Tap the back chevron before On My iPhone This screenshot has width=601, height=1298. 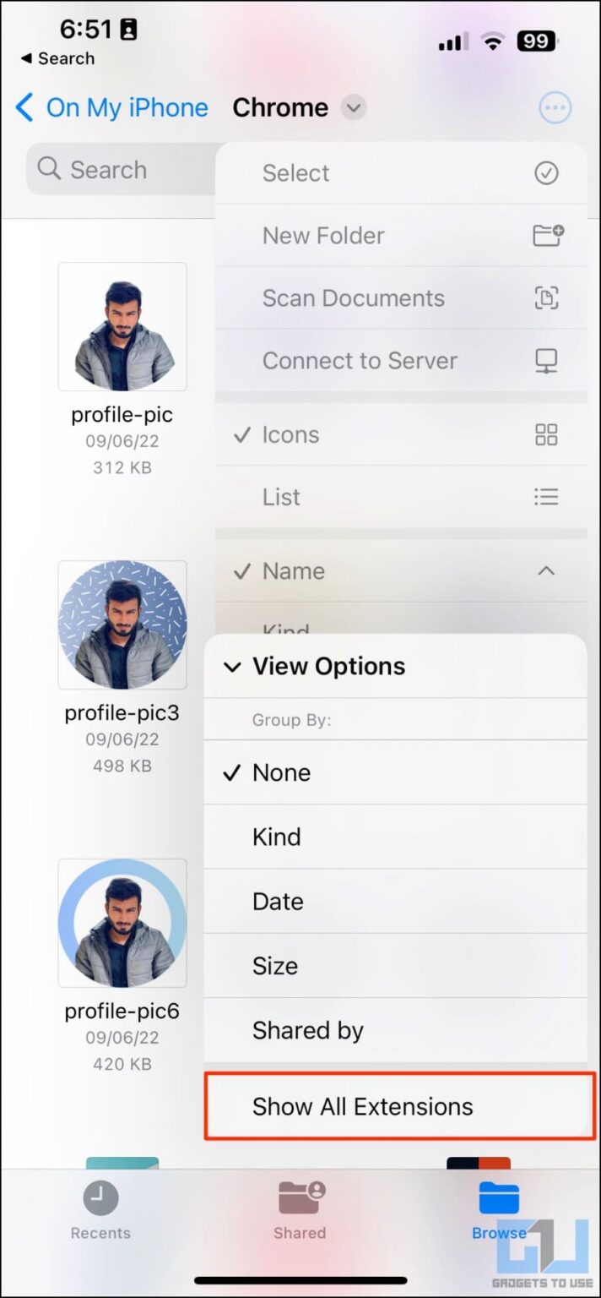point(24,108)
